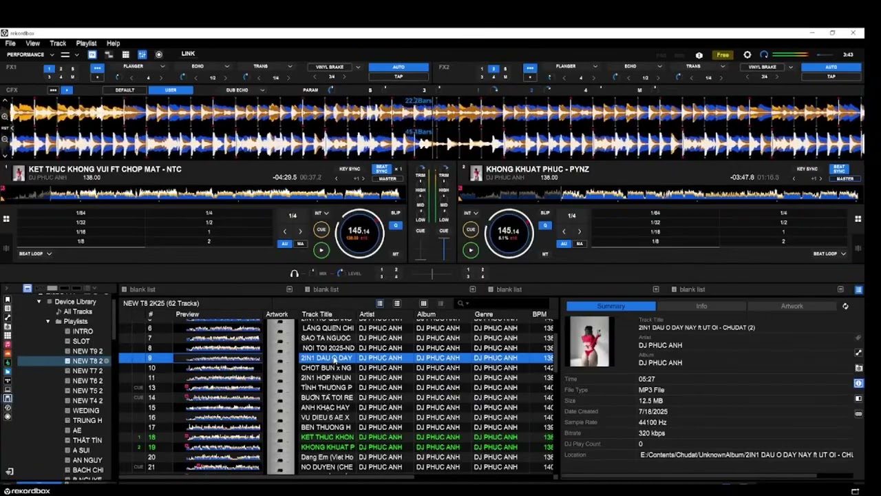Open the browser search icon
Image resolution: width=881 pixels, height=496 pixels.
[x=460, y=304]
